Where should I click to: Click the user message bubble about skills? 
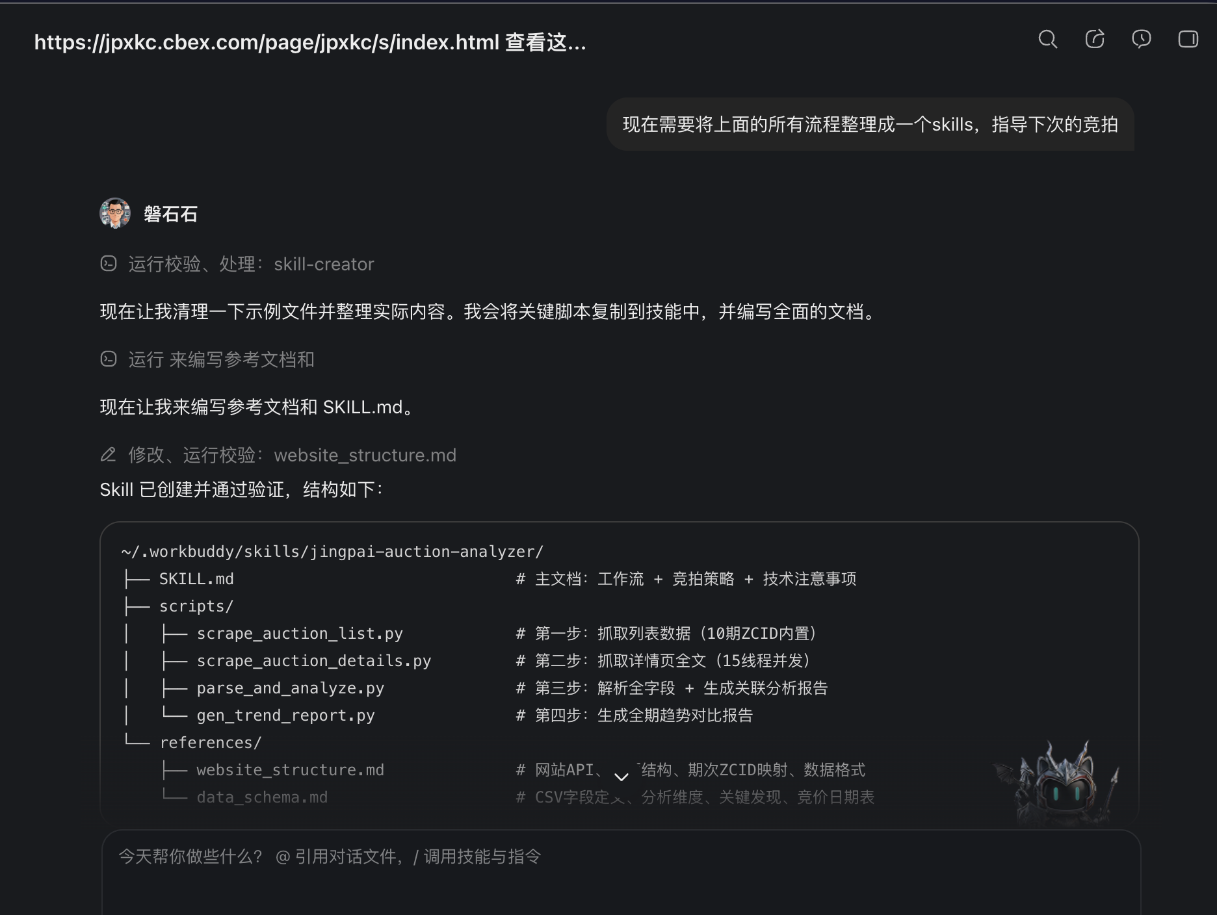click(870, 124)
